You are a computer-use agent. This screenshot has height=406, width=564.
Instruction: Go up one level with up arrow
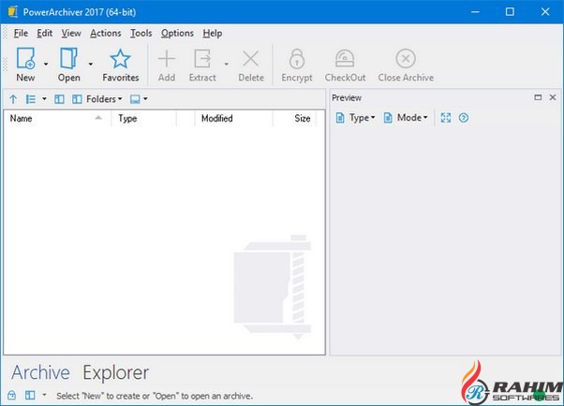click(13, 99)
